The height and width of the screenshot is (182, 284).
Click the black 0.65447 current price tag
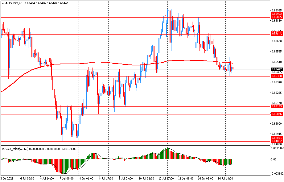[276, 69]
